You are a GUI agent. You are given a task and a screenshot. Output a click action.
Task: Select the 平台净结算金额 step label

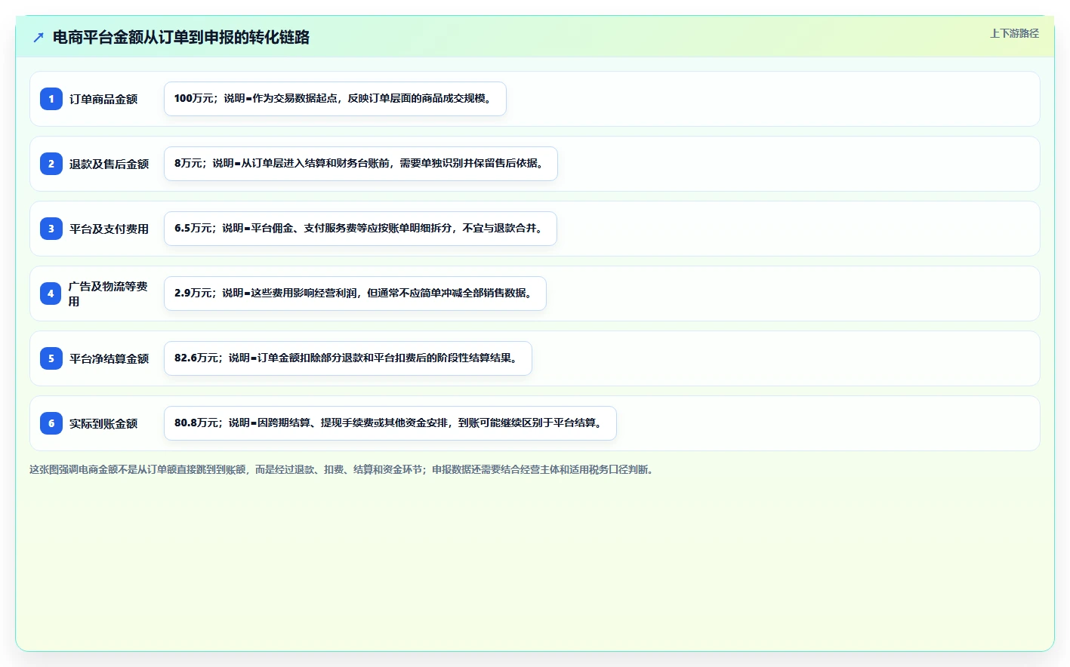pyautogui.click(x=109, y=358)
